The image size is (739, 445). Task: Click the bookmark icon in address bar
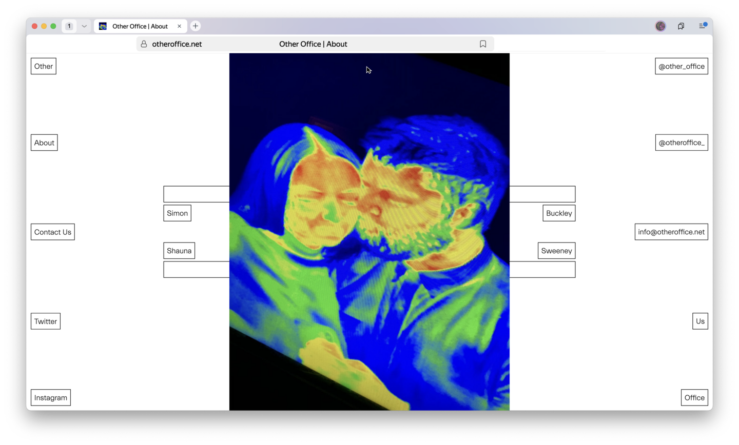coord(482,44)
